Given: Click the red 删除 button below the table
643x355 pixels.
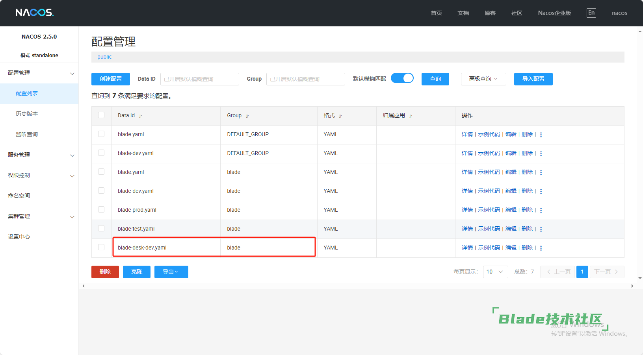Looking at the screenshot, I should click(x=105, y=272).
